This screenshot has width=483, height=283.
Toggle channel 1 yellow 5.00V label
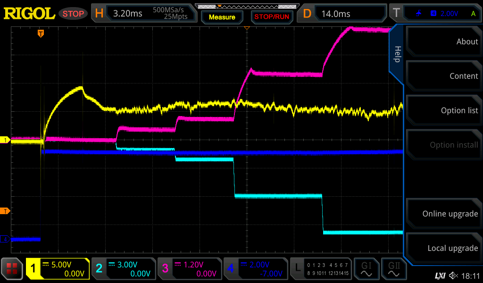pos(58,269)
